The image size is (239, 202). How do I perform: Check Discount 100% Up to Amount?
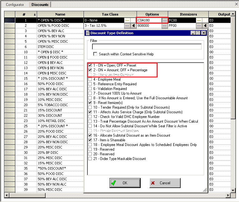[x=90, y=93]
